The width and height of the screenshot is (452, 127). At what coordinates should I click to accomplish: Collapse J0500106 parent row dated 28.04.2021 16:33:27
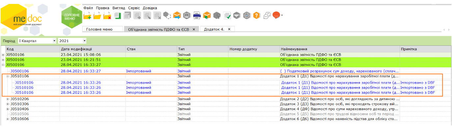[3, 65]
